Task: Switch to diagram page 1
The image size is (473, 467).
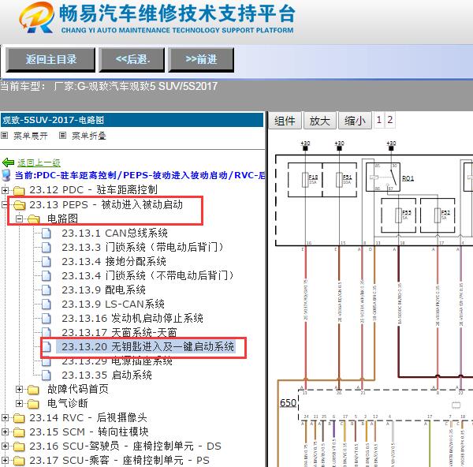Action: coord(379,120)
